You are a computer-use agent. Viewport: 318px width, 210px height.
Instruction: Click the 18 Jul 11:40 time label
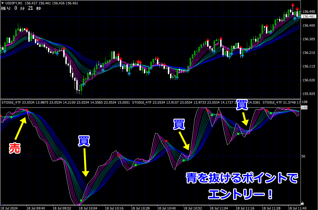pos(297,208)
